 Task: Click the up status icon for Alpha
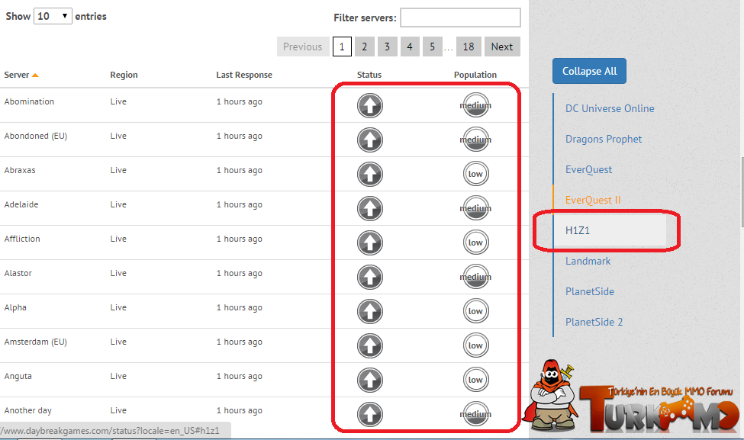[x=369, y=312]
